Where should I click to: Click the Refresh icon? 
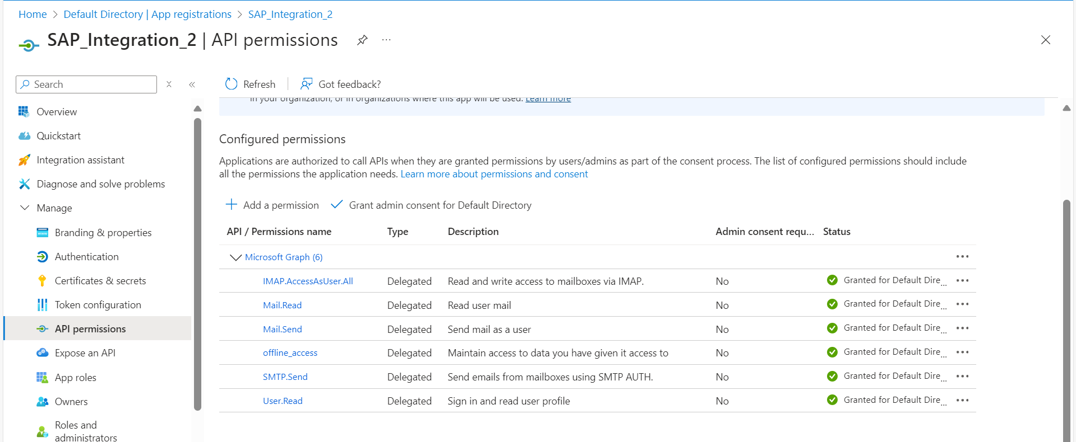231,84
